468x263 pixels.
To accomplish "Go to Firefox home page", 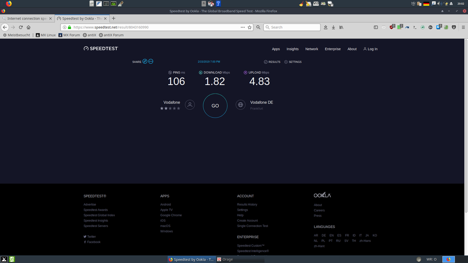I will [x=29, y=27].
